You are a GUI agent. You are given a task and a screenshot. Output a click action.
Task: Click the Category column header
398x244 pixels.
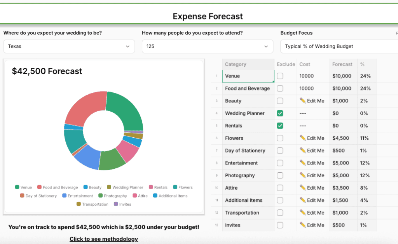pos(236,64)
